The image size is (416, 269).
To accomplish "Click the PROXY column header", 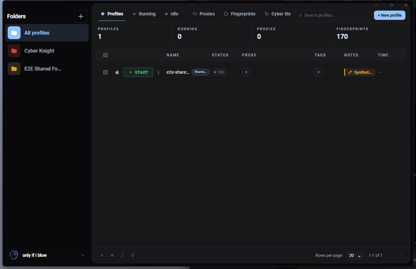I will tap(249, 55).
